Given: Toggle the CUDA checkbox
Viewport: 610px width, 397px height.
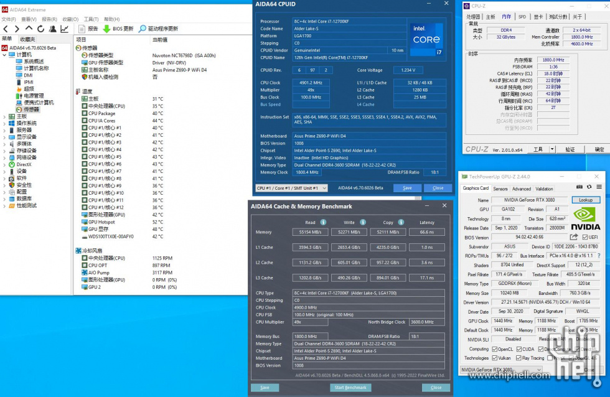Looking at the screenshot, I should (x=518, y=349).
